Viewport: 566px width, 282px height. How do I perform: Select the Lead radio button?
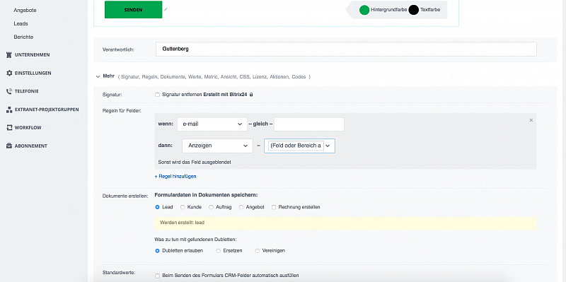157,207
